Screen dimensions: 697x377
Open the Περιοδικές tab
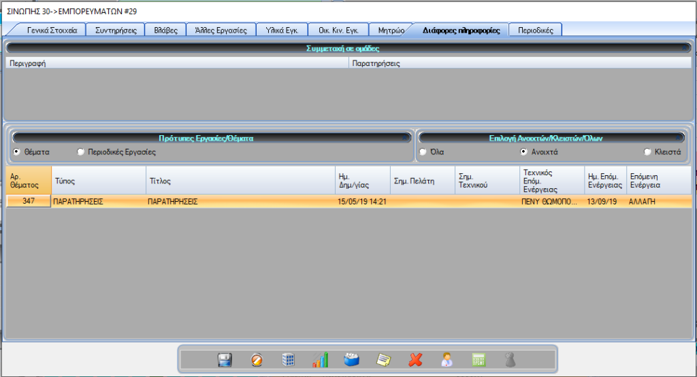click(535, 31)
